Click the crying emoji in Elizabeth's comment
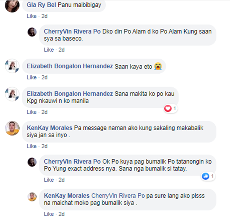The width and height of the screenshot is (230, 217). pyautogui.click(x=158, y=66)
